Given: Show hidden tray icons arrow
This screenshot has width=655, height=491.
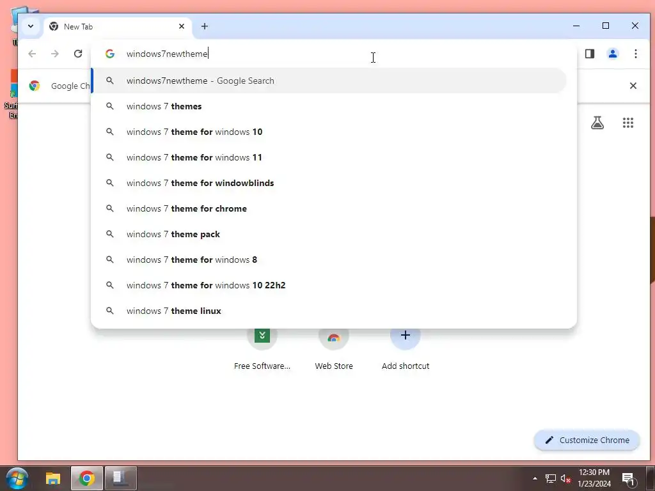Looking at the screenshot, I should click(535, 478).
